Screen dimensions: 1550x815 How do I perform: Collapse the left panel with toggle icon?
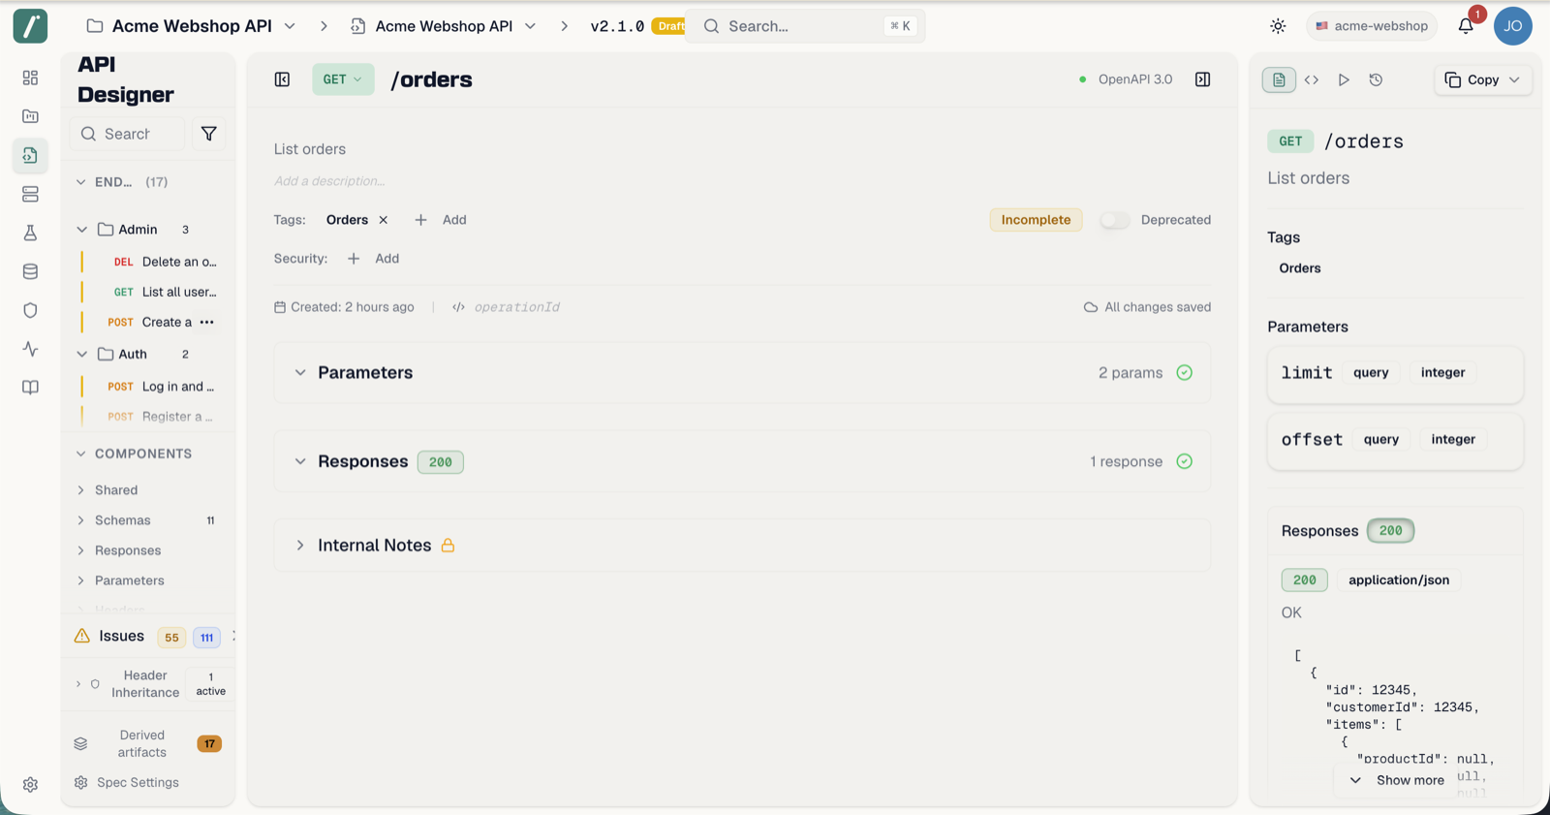coord(282,79)
